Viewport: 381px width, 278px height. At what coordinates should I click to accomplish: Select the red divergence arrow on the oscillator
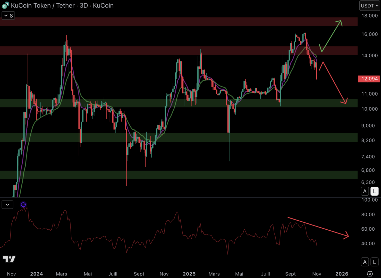click(x=318, y=227)
